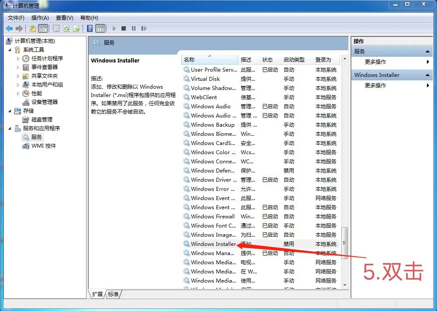
Task: Click the Start Service toolbar icon
Action: click(x=113, y=28)
